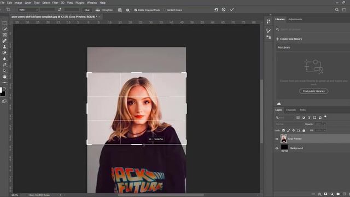Viewport: 350px width, 197px height.
Task: Filter layers by pixel layer type
Action: point(298,118)
